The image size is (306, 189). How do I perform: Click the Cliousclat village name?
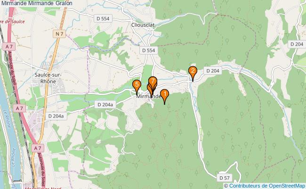(143, 25)
